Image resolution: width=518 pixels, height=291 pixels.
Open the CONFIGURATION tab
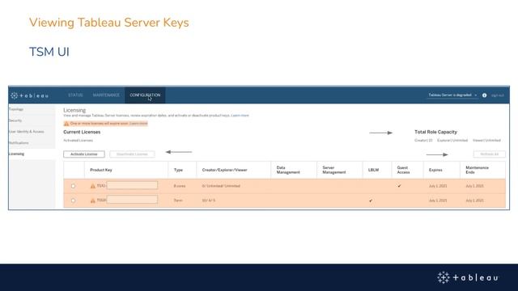click(x=145, y=95)
